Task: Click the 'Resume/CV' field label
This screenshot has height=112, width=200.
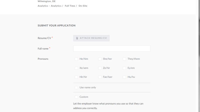Action: (x=44, y=38)
